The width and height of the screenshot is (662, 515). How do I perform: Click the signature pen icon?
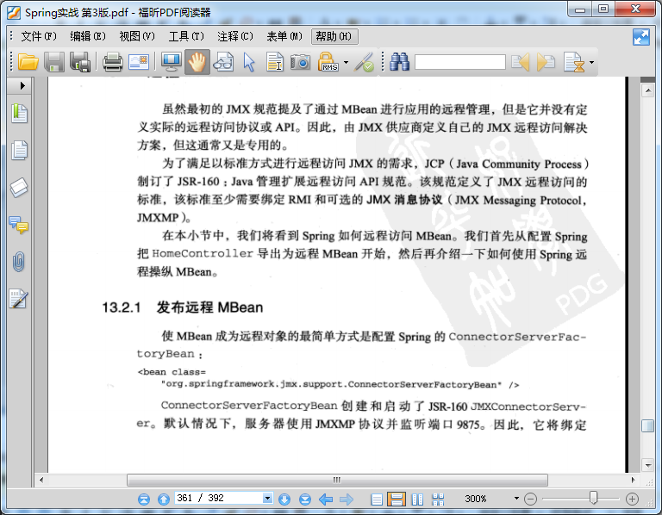[x=364, y=62]
